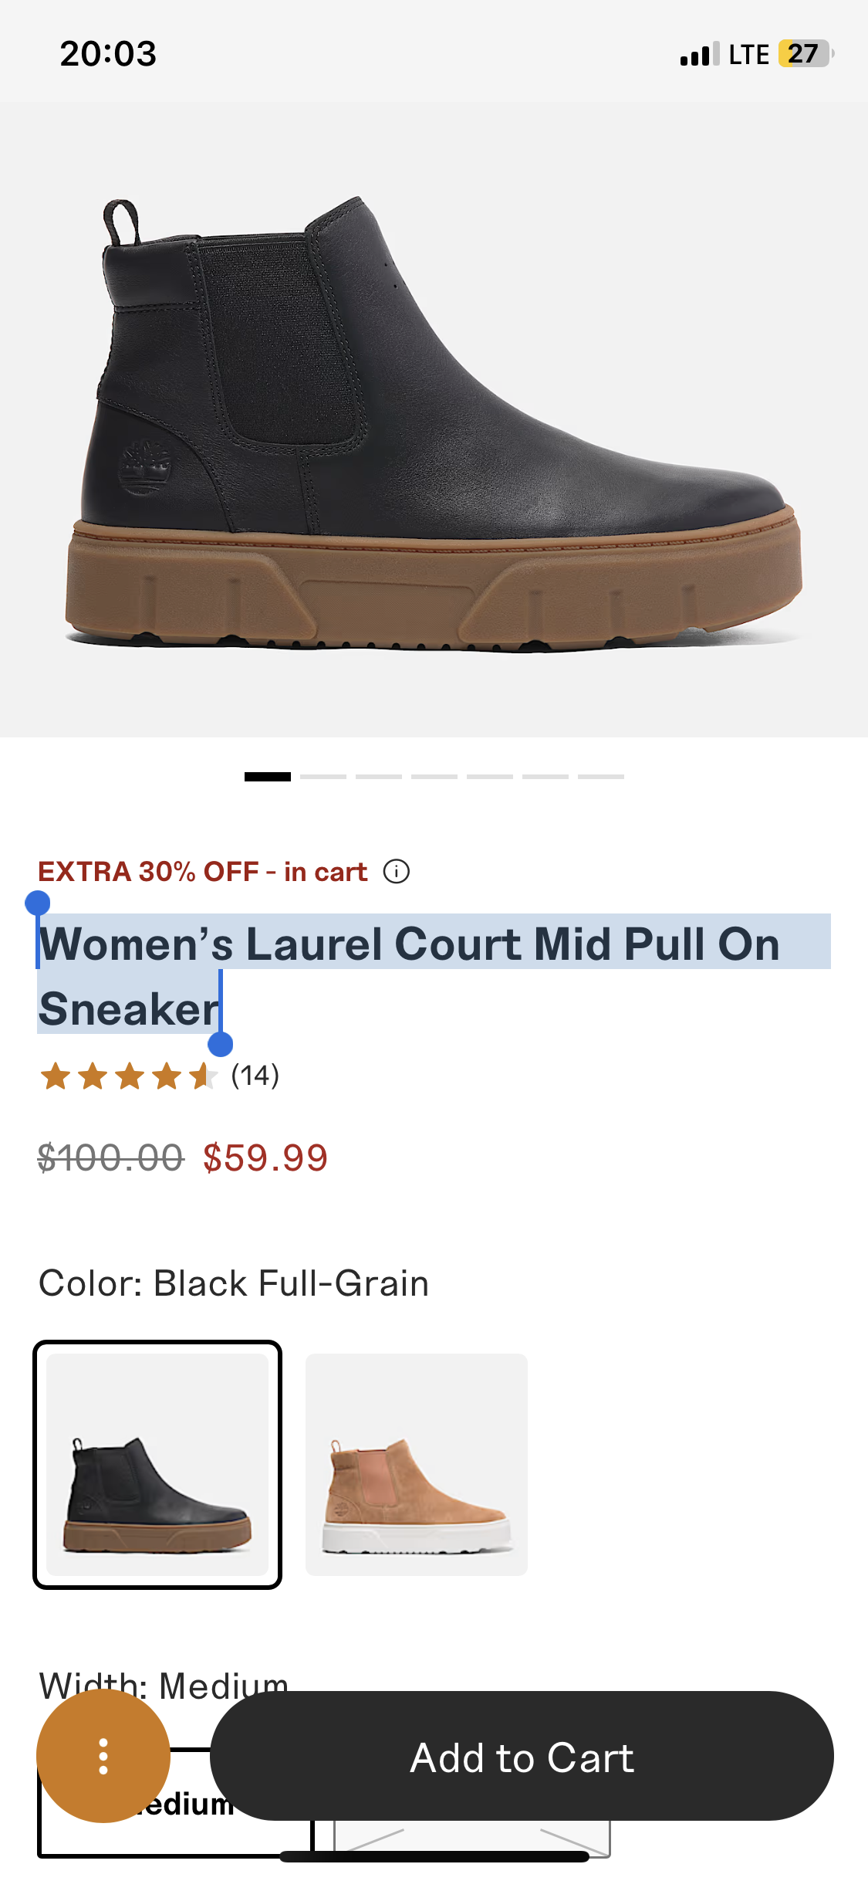Tap the main black boot product image
868x1881 pixels.
point(434,420)
